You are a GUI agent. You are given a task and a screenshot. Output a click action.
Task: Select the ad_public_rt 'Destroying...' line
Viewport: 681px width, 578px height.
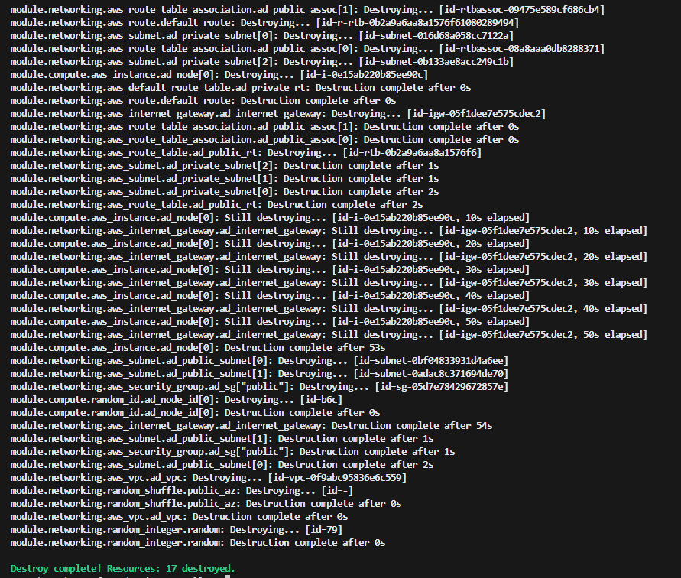(x=246, y=153)
